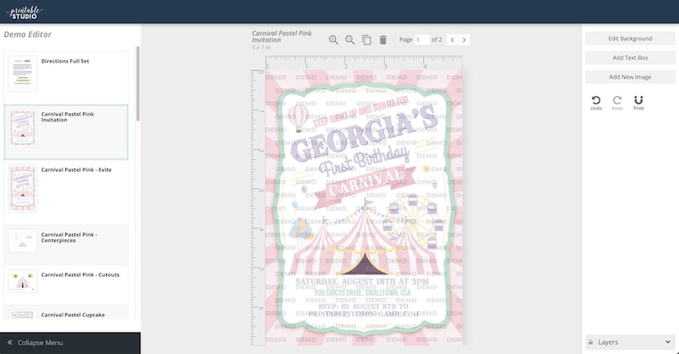Open Carnival Pastel Pink - Cutouts template
Image resolution: width=679 pixels, height=354 pixels.
(66, 286)
